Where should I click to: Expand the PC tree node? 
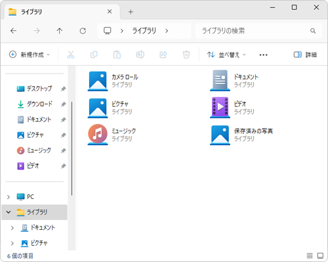(x=9, y=197)
